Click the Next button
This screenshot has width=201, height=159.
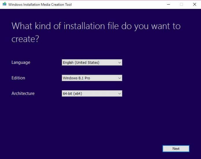click(176, 149)
